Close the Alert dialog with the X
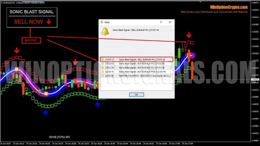 pos(170,22)
